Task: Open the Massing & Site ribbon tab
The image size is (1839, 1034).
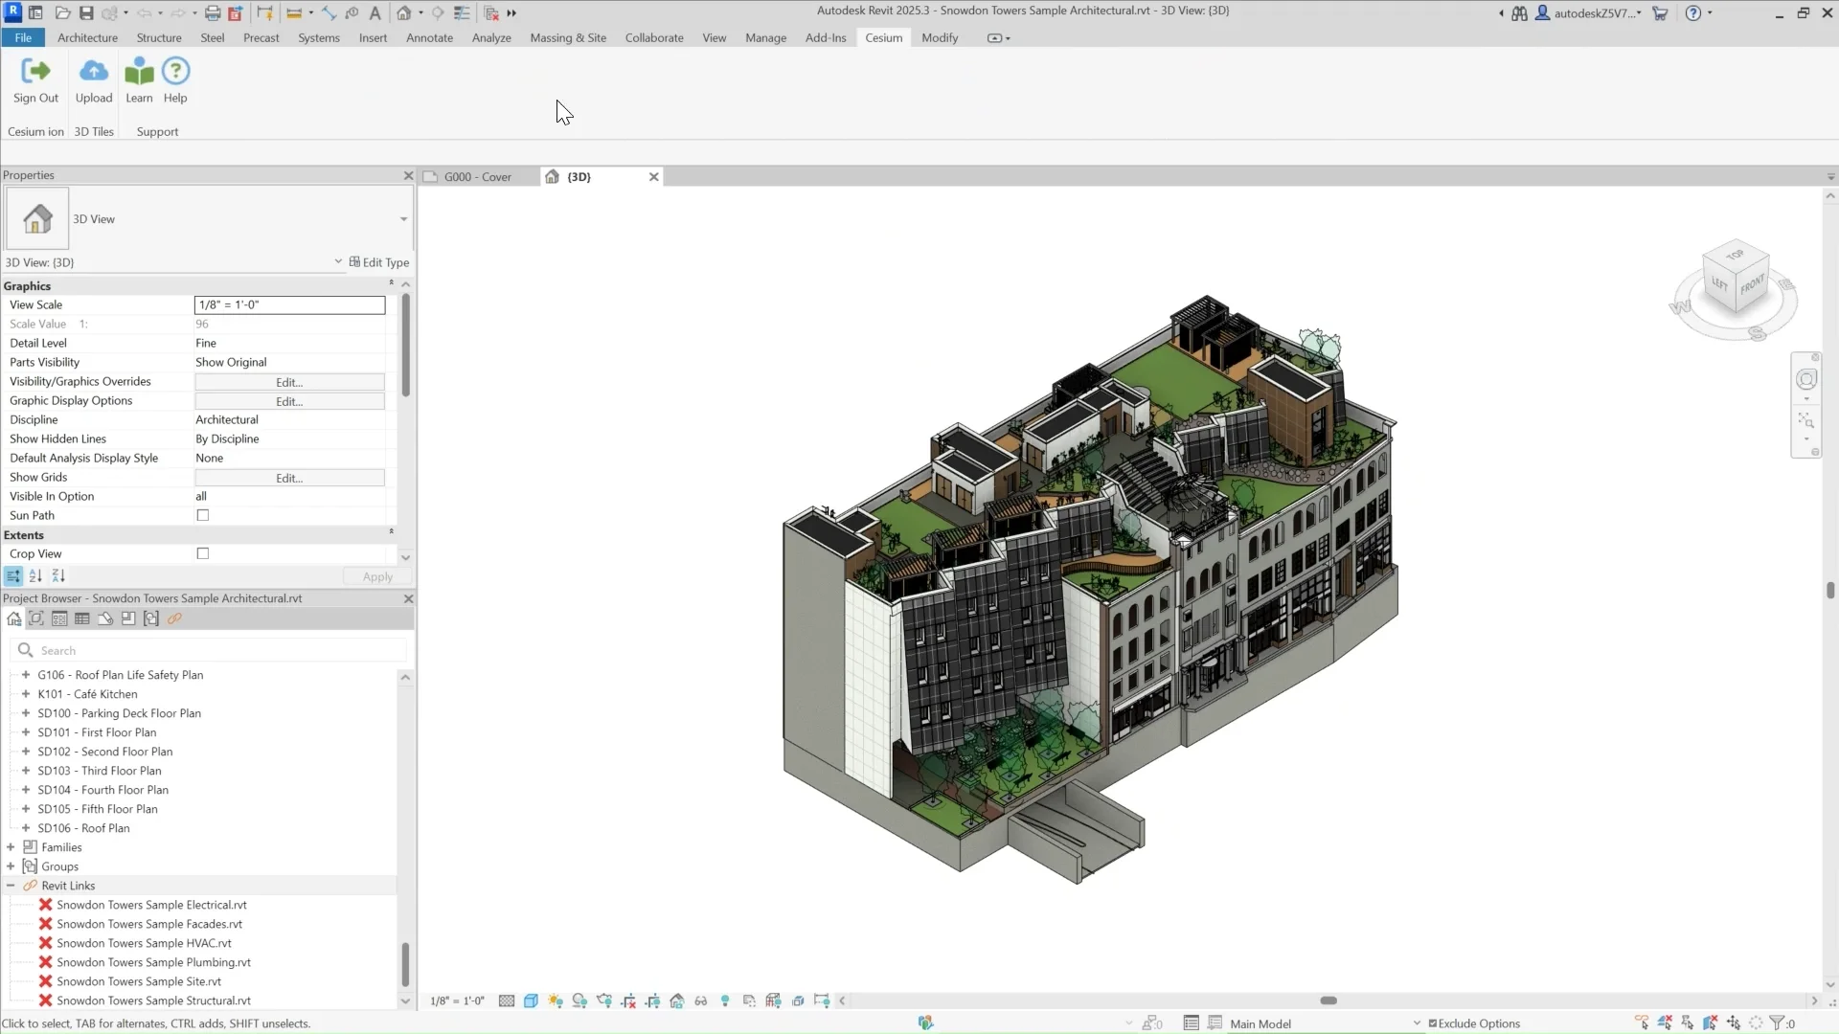Action: pyautogui.click(x=568, y=38)
